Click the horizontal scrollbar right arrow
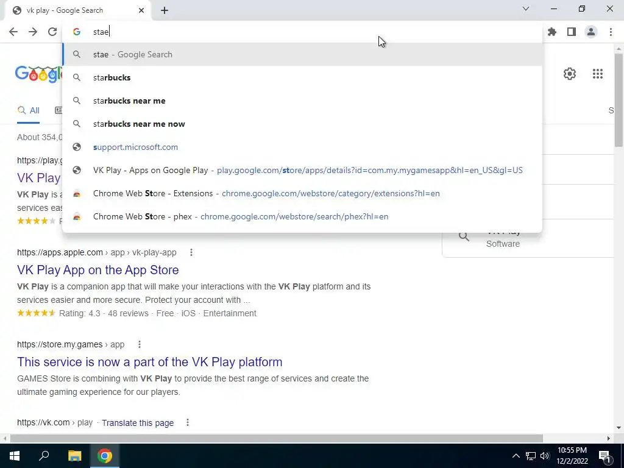 coord(609,438)
